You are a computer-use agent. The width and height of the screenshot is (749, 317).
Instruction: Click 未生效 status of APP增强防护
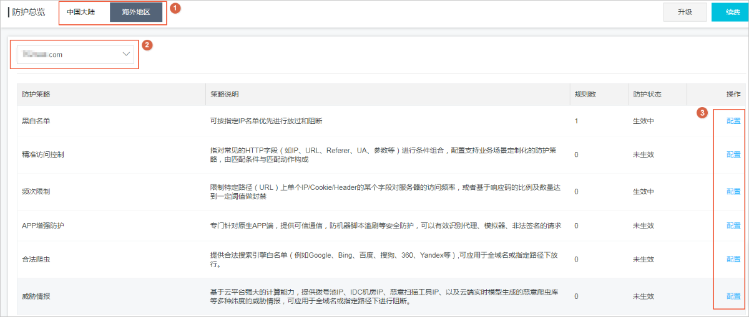pos(643,225)
